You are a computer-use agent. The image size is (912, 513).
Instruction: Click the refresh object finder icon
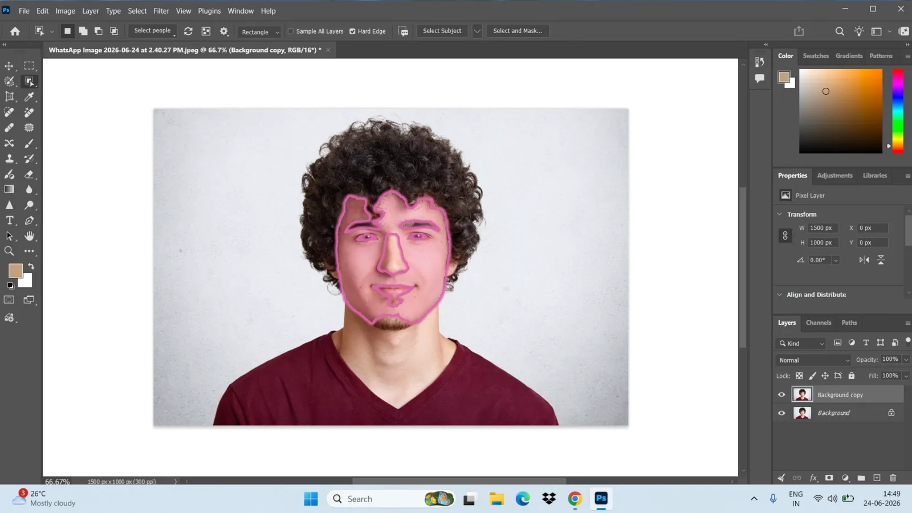(188, 31)
